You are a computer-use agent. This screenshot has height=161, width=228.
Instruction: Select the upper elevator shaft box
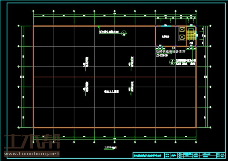(182, 30)
